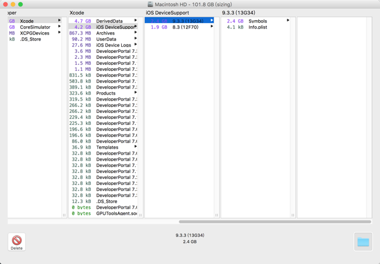Expand the UserData folder arrow
The image size is (380, 264).
click(x=136, y=39)
